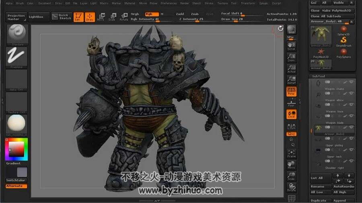Toggle visibility eye of Shoulder right
Image resolution: width=362 pixels, height=203 pixels.
[x=352, y=161]
